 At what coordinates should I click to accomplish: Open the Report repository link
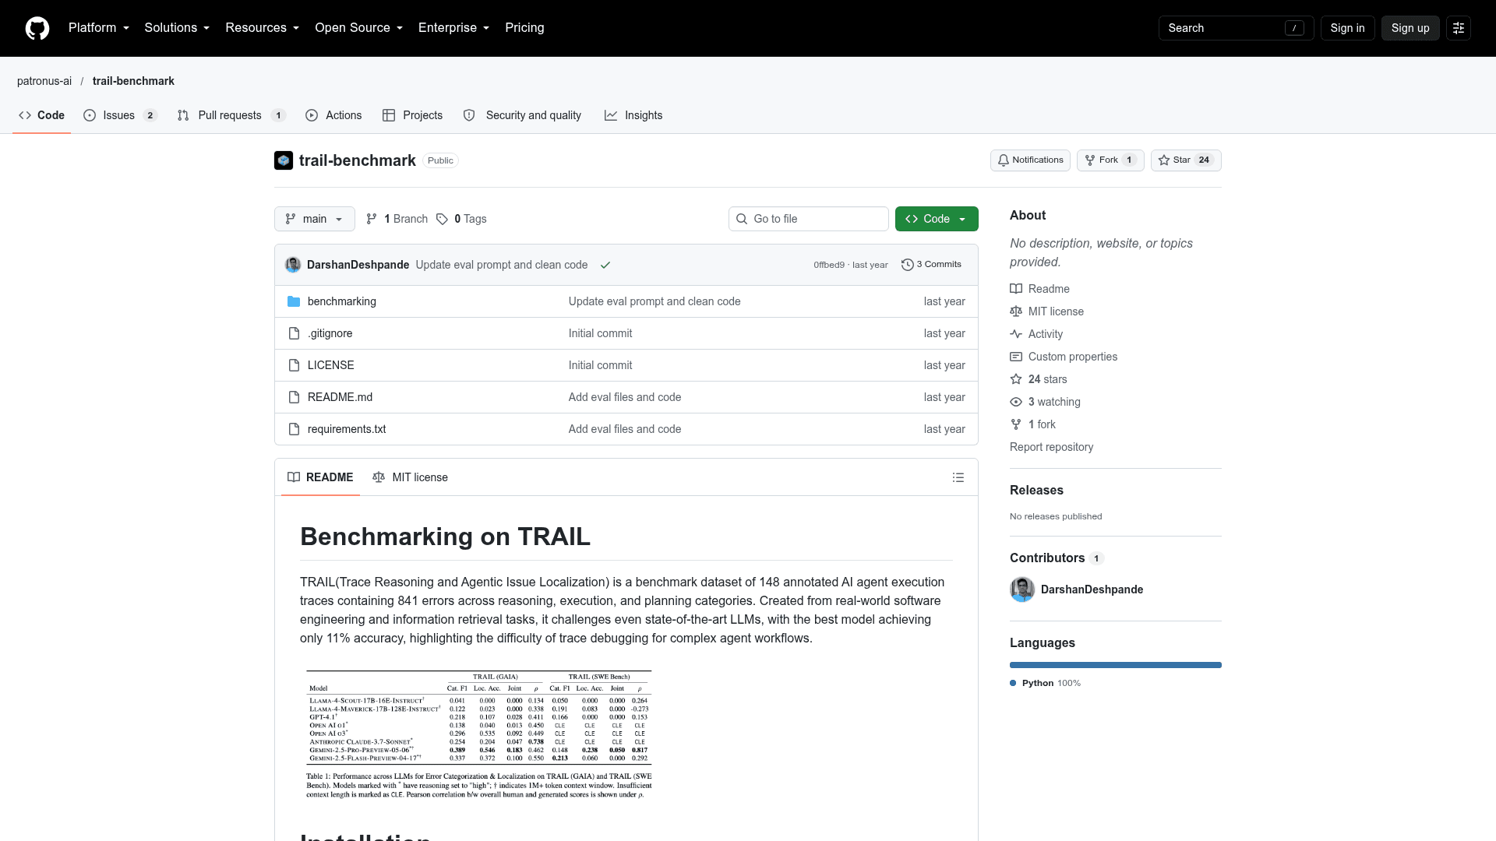coord(1051,447)
